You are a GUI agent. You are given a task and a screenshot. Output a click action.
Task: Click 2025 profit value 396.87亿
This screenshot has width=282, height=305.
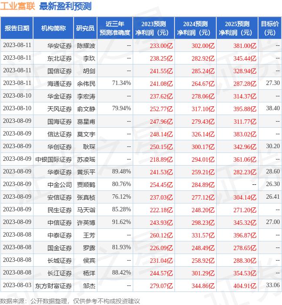pos(245,236)
